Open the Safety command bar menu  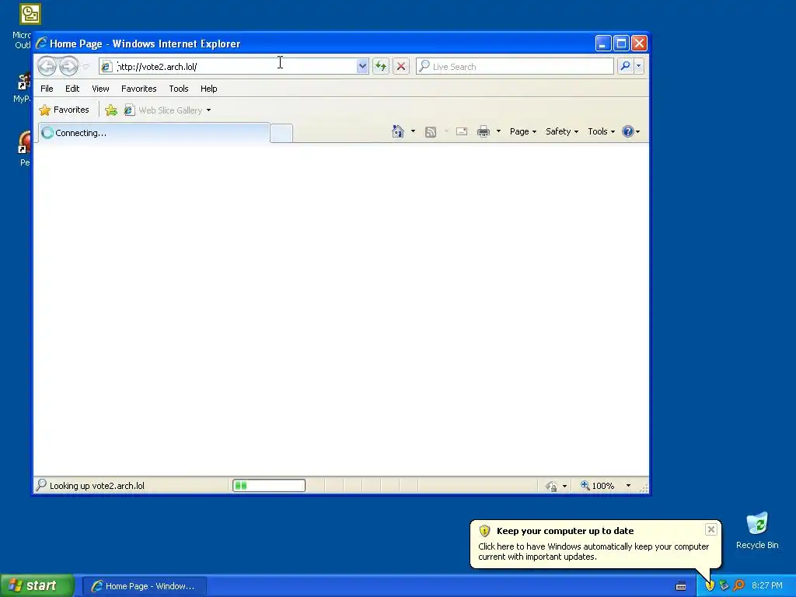click(x=562, y=131)
